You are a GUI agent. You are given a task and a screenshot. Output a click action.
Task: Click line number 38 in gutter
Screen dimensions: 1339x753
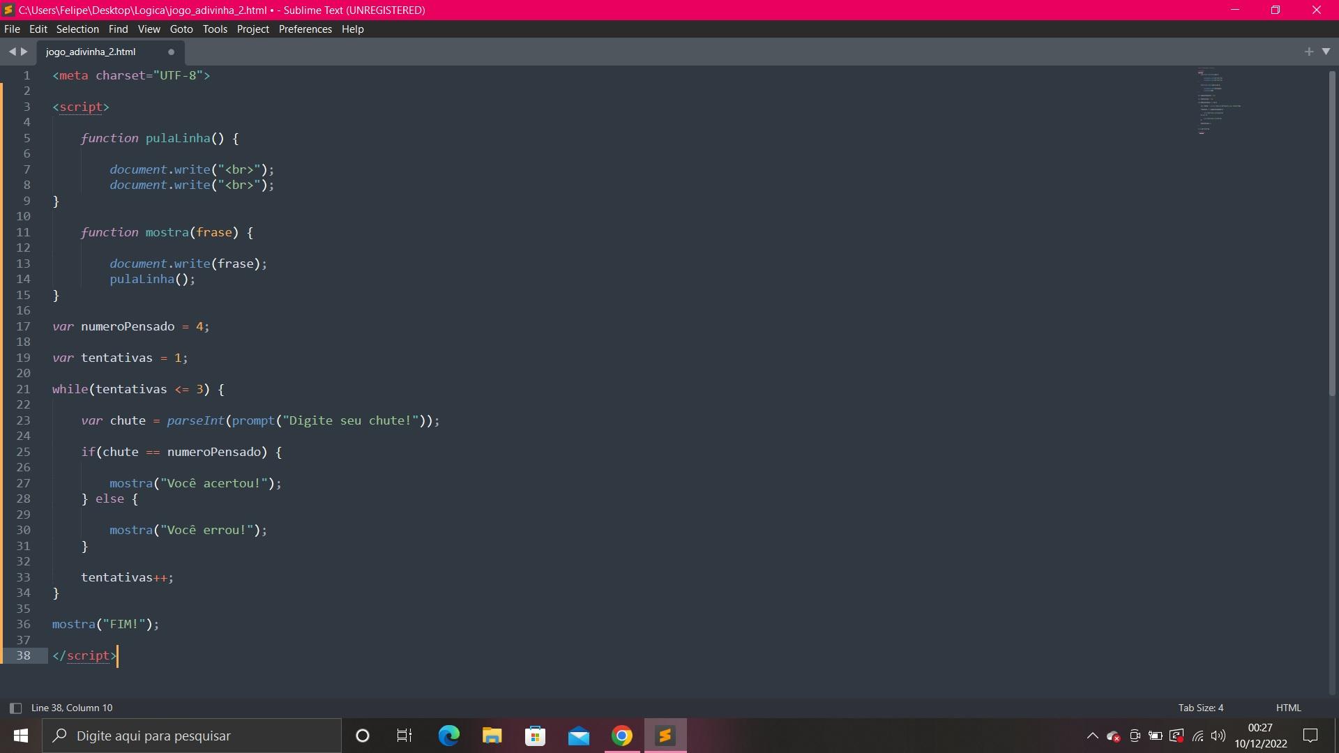coord(23,655)
